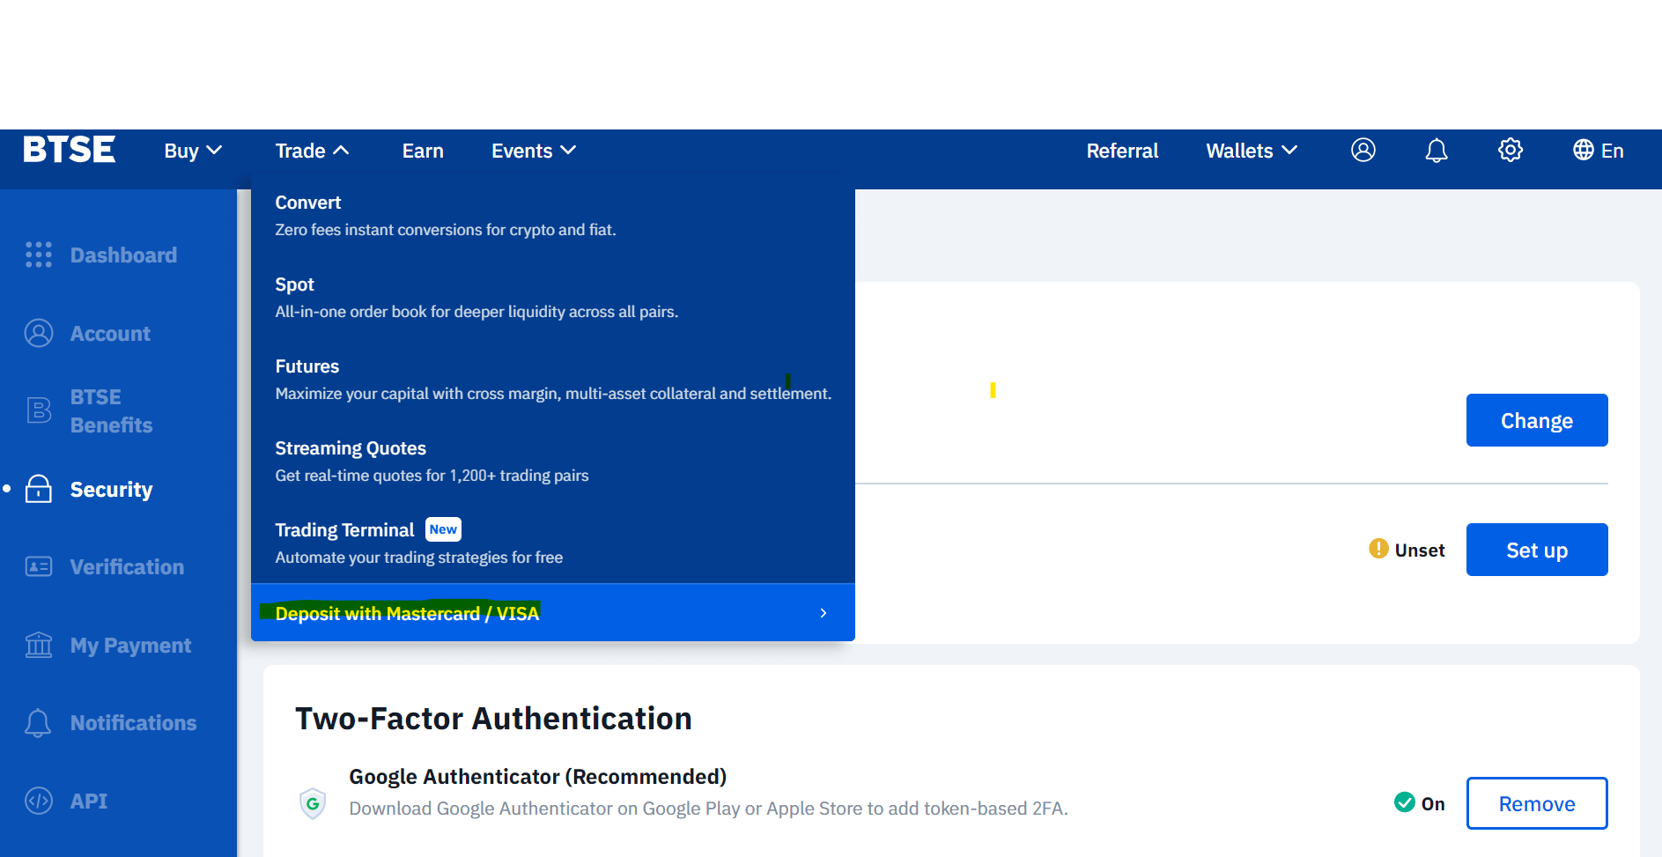
Task: Open Notifications in sidebar
Action: [x=133, y=723]
